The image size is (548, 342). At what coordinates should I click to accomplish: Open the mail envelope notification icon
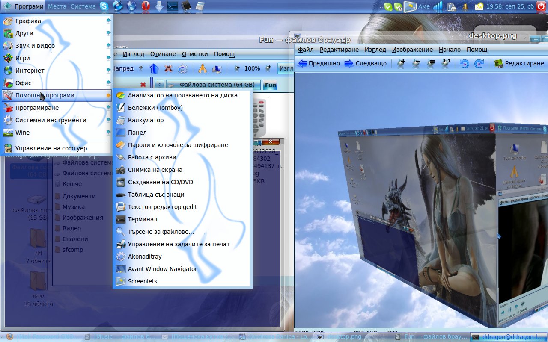[479, 6]
